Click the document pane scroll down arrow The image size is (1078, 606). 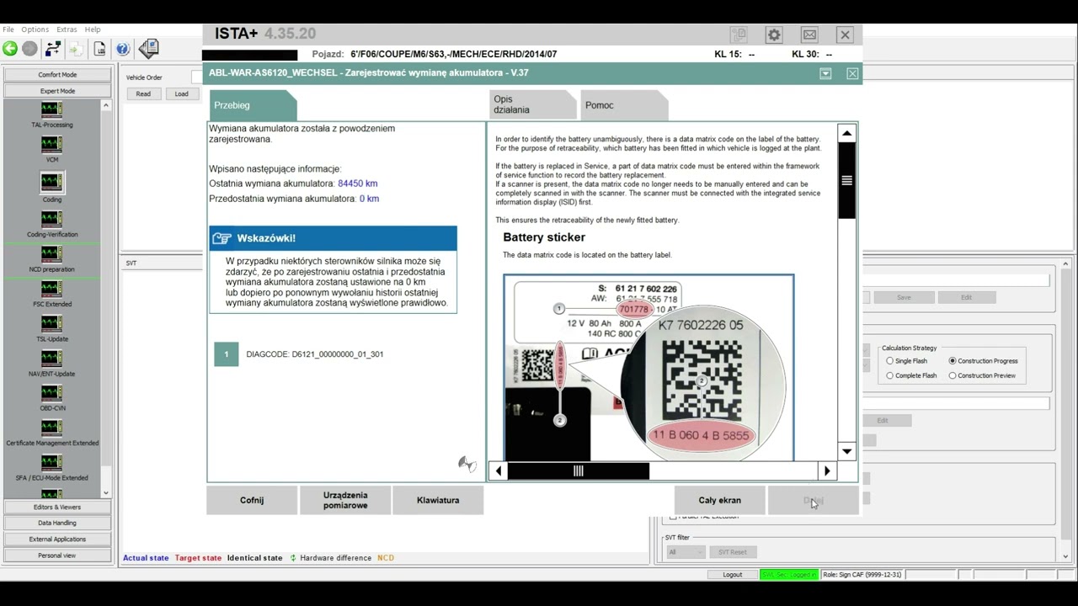click(x=846, y=452)
